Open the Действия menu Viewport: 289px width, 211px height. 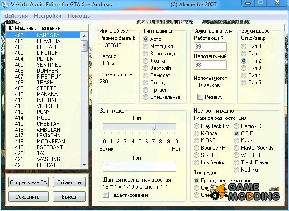[x=16, y=16]
